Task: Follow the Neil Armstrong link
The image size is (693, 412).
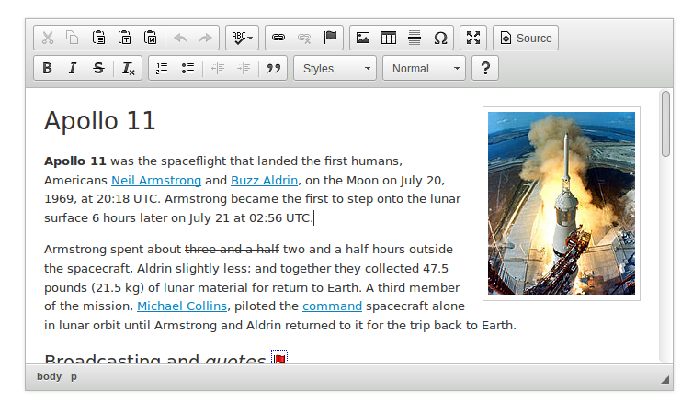Action: click(x=156, y=181)
